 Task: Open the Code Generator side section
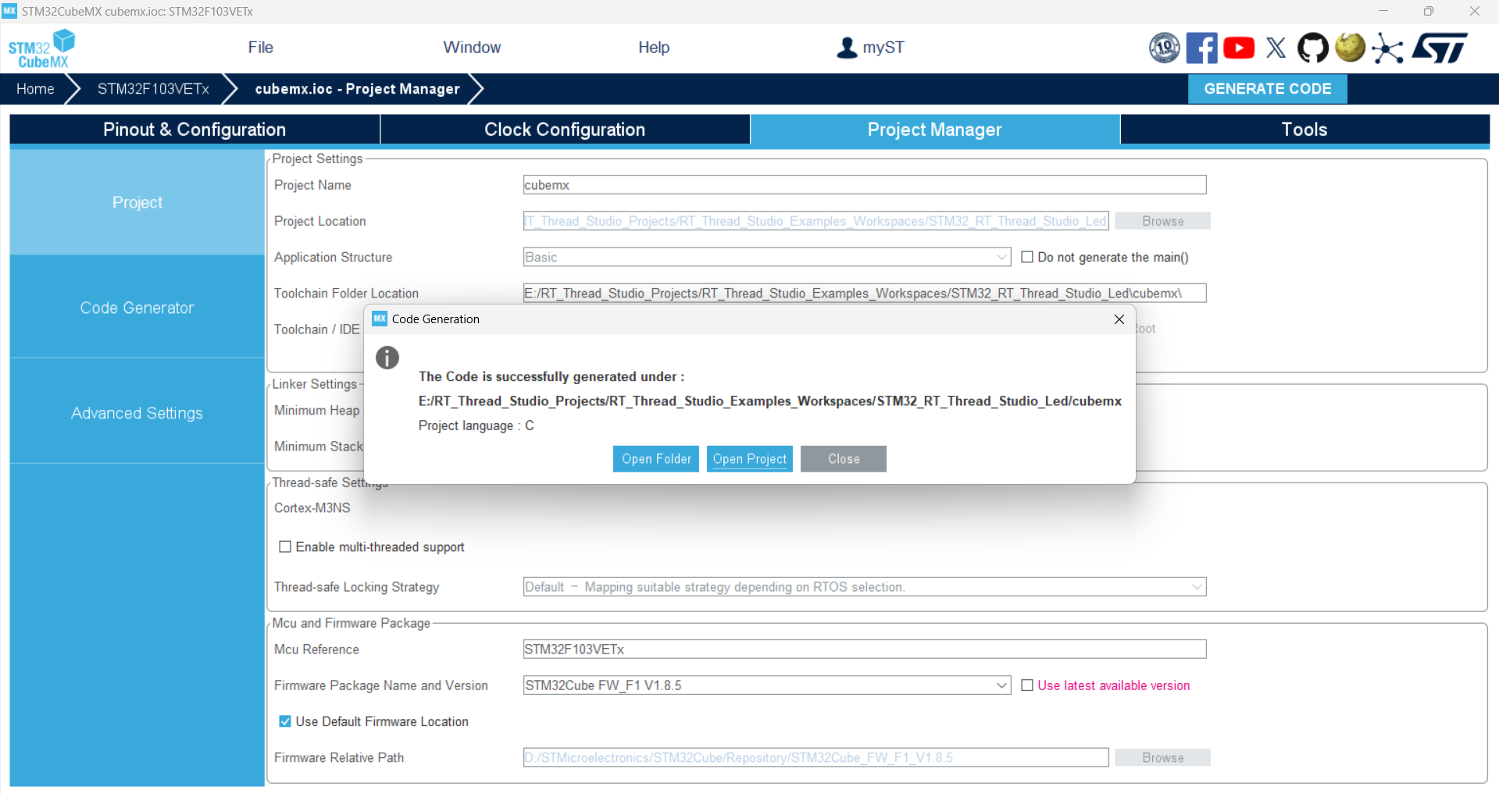(x=137, y=308)
